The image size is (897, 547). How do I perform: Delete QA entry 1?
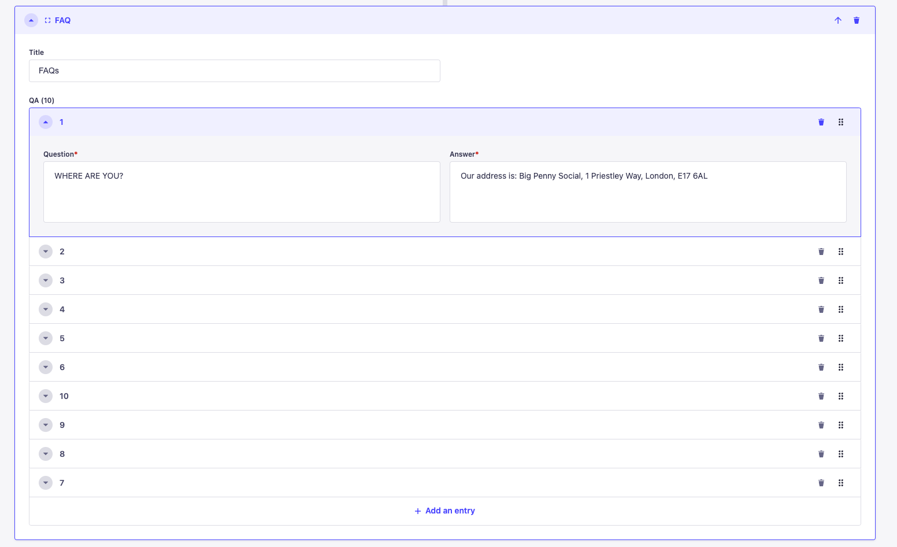(x=821, y=122)
